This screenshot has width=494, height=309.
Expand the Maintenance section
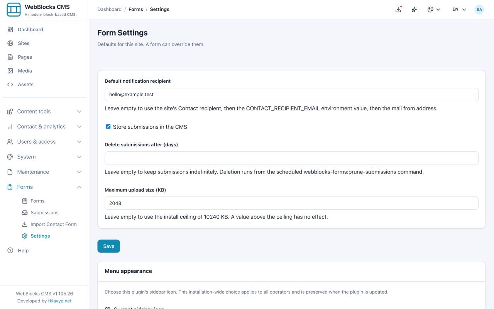click(x=44, y=171)
